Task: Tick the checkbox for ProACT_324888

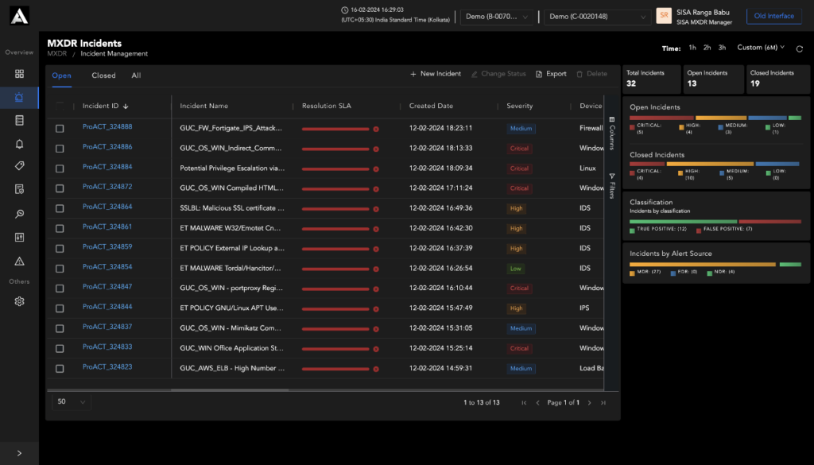Action: pyautogui.click(x=60, y=128)
